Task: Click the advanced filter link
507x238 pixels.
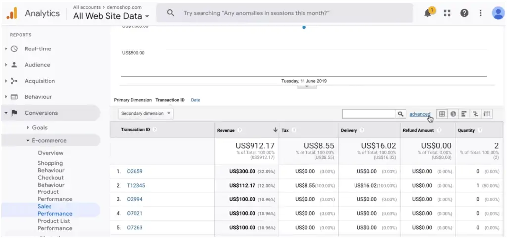Action: click(x=420, y=114)
